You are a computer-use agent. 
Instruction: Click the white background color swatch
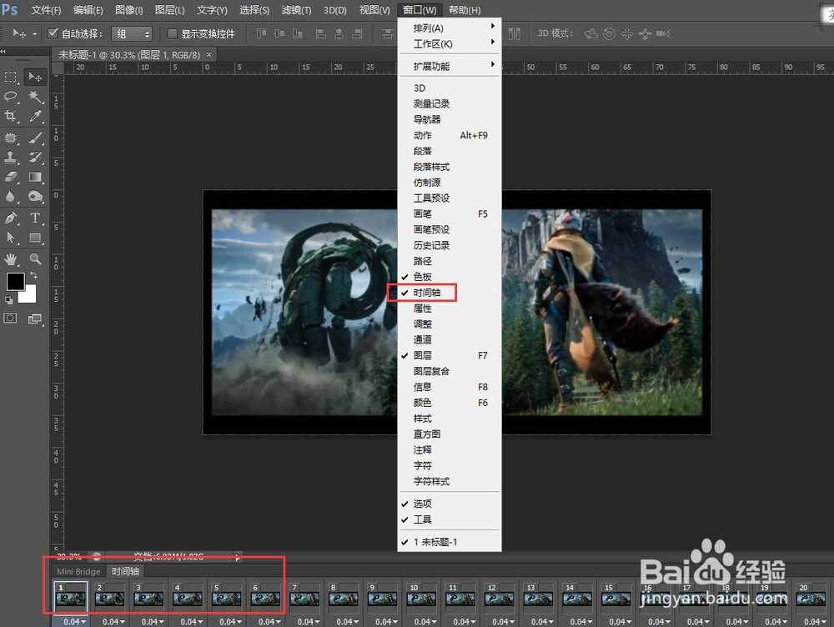(x=30, y=296)
